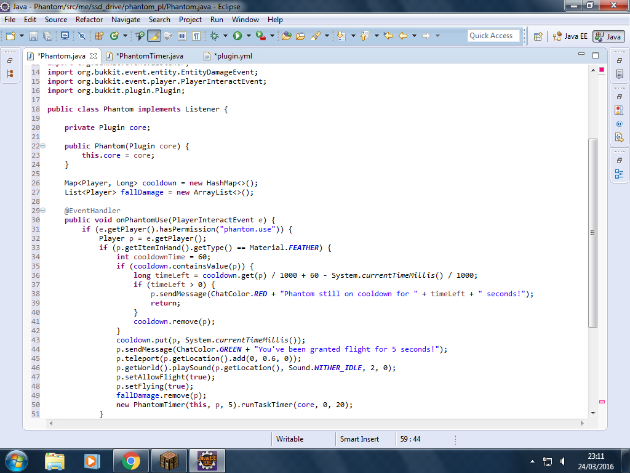Open the Back history dropdown arrow
The width and height of the screenshot is (630, 473).
click(414, 36)
